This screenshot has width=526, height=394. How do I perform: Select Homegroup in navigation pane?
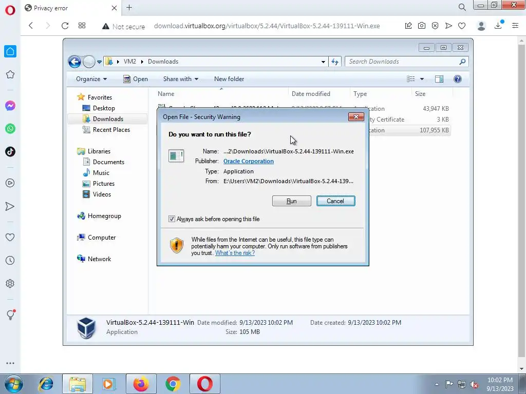click(x=104, y=216)
